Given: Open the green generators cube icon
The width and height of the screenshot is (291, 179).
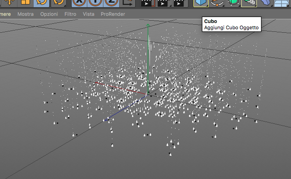Looking at the screenshot, I should 233,3.
